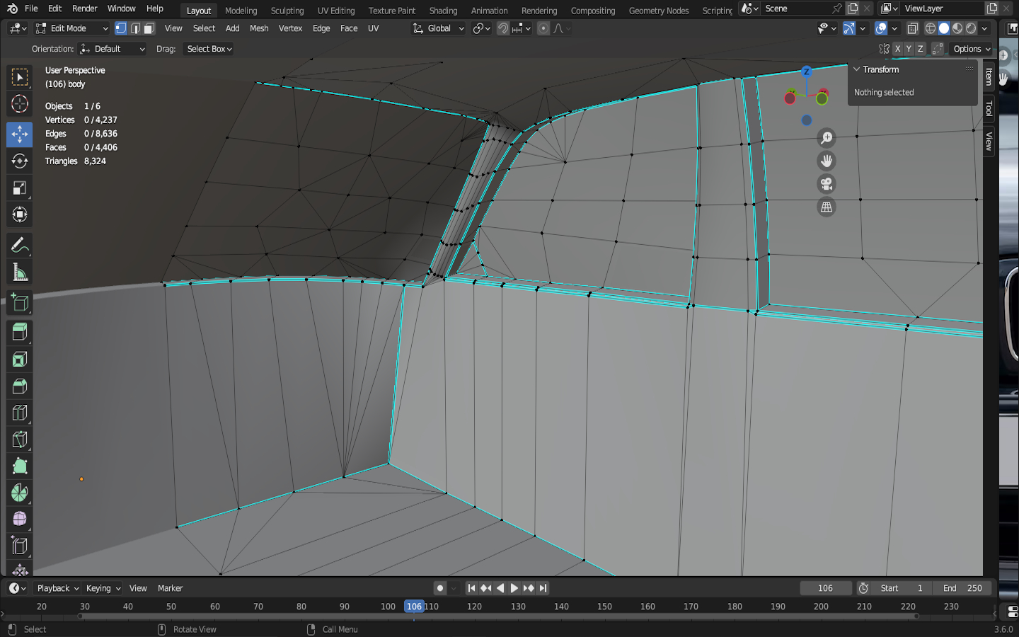Select the Annotate pencil tool
Image resolution: width=1019 pixels, height=637 pixels.
[20, 246]
